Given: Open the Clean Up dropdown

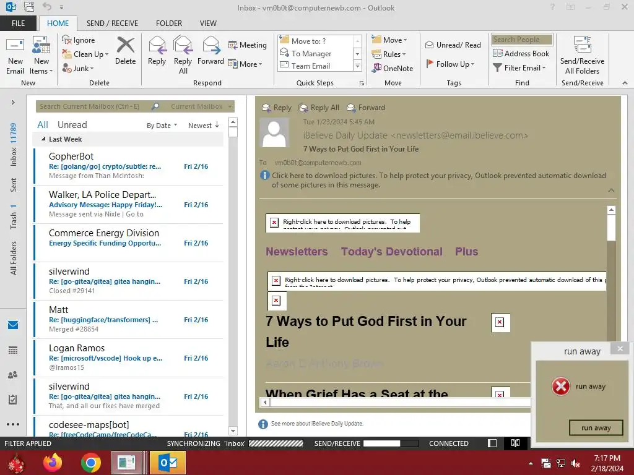Looking at the screenshot, I should coord(85,54).
